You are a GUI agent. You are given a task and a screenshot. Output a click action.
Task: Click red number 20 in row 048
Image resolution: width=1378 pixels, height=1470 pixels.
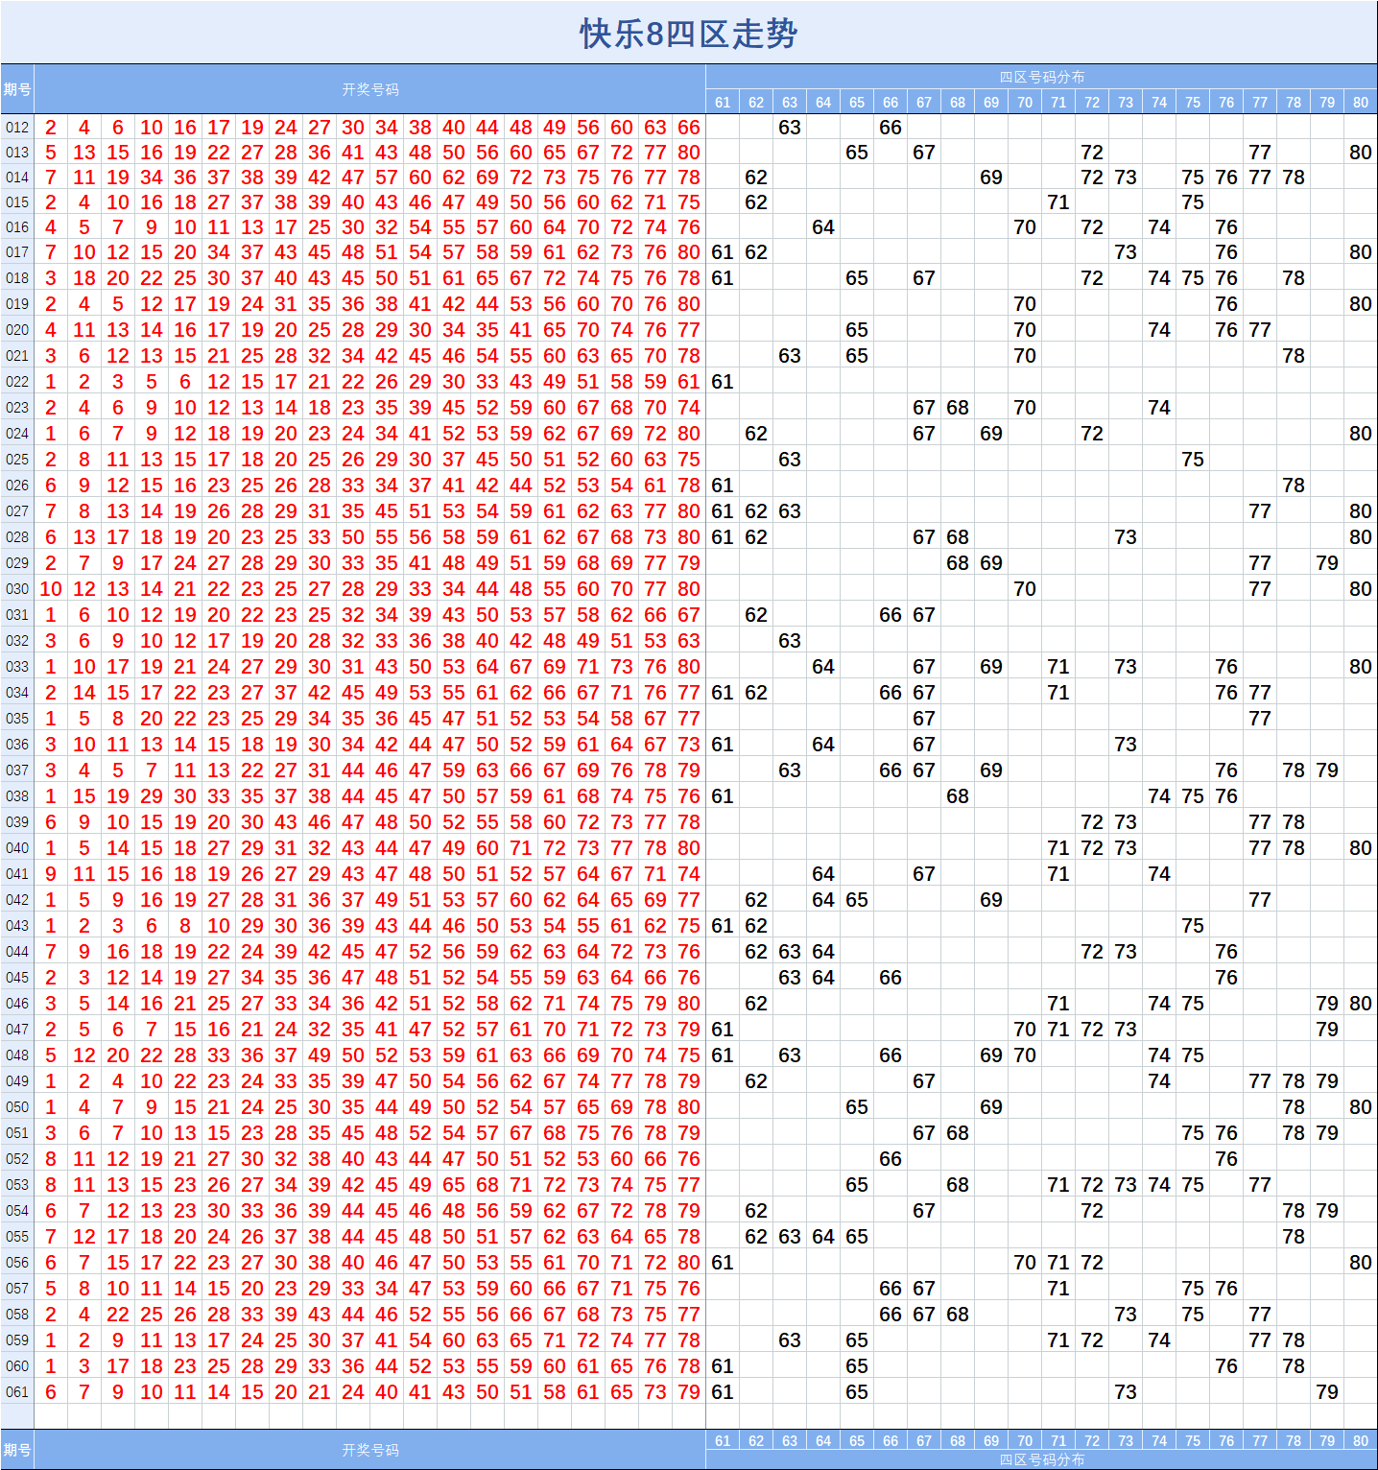pos(118,1055)
